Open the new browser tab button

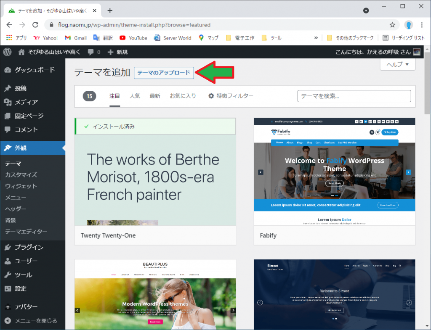[110, 11]
